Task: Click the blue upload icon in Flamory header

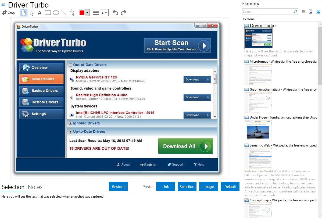Action: (318, 12)
